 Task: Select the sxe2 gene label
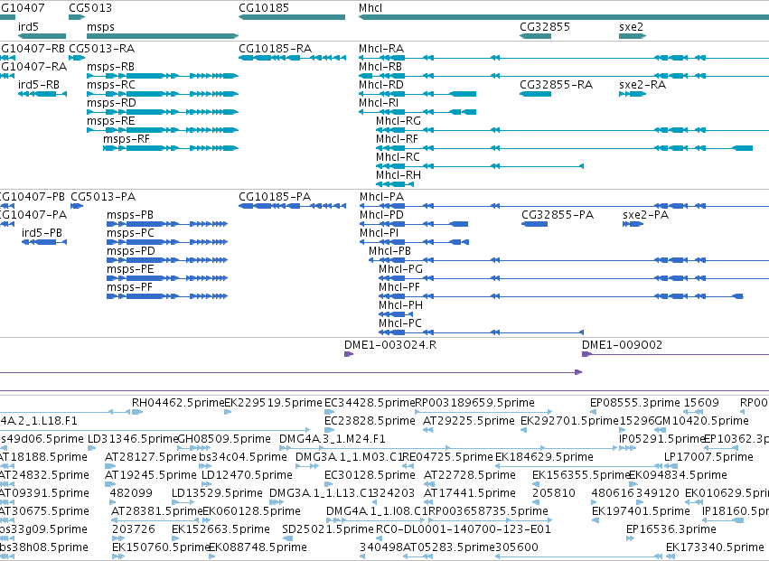pos(631,26)
